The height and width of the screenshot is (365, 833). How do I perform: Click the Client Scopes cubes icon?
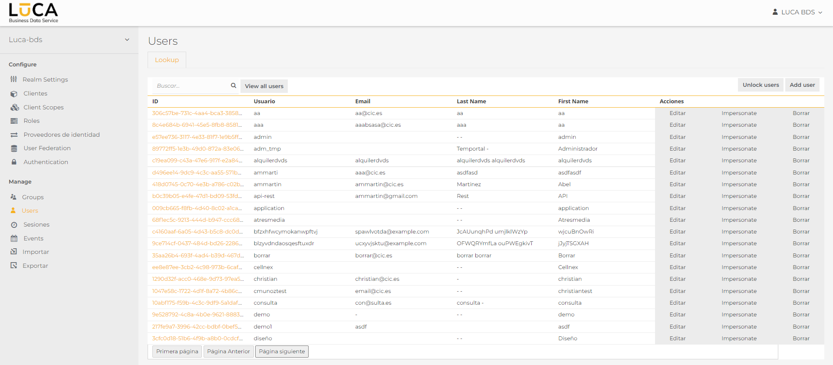[15, 107]
